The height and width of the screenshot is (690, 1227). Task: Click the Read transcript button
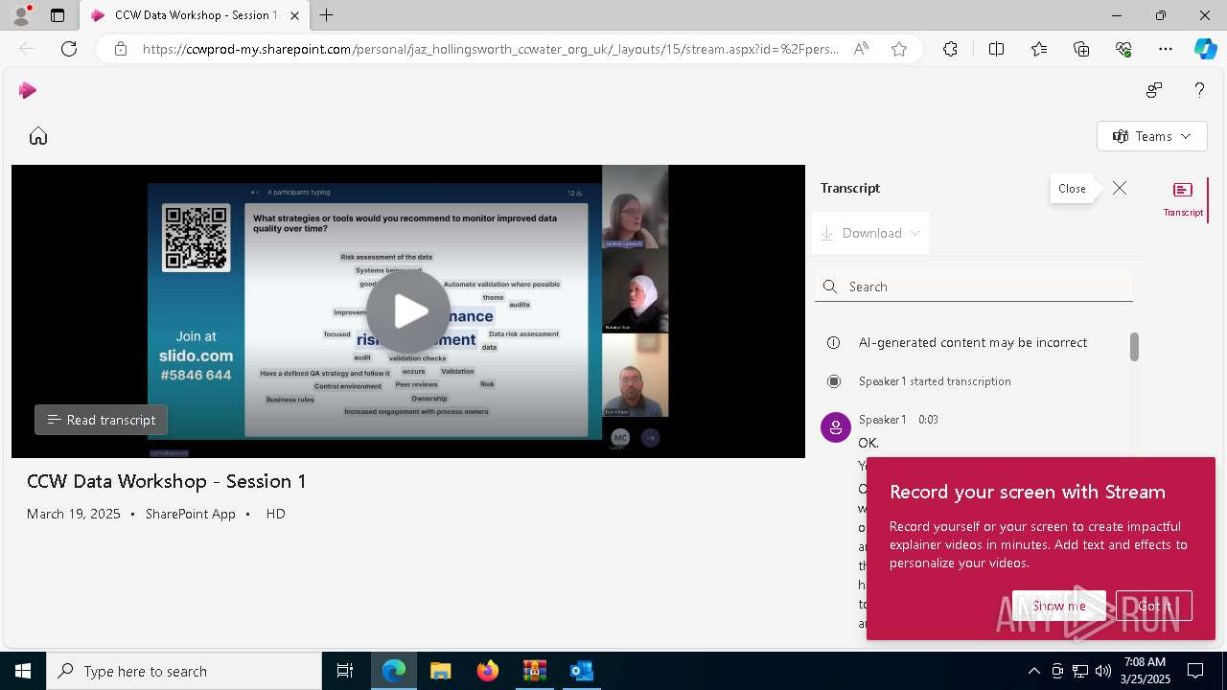(x=102, y=420)
